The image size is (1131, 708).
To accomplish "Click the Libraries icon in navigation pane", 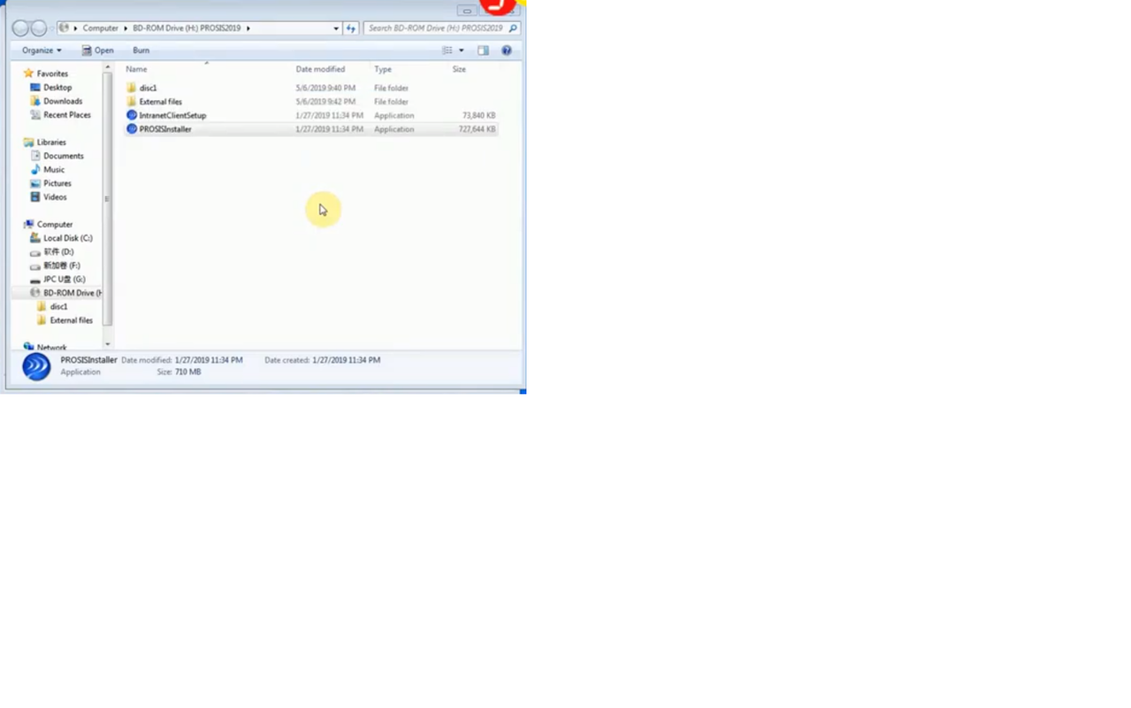I will coord(29,142).
